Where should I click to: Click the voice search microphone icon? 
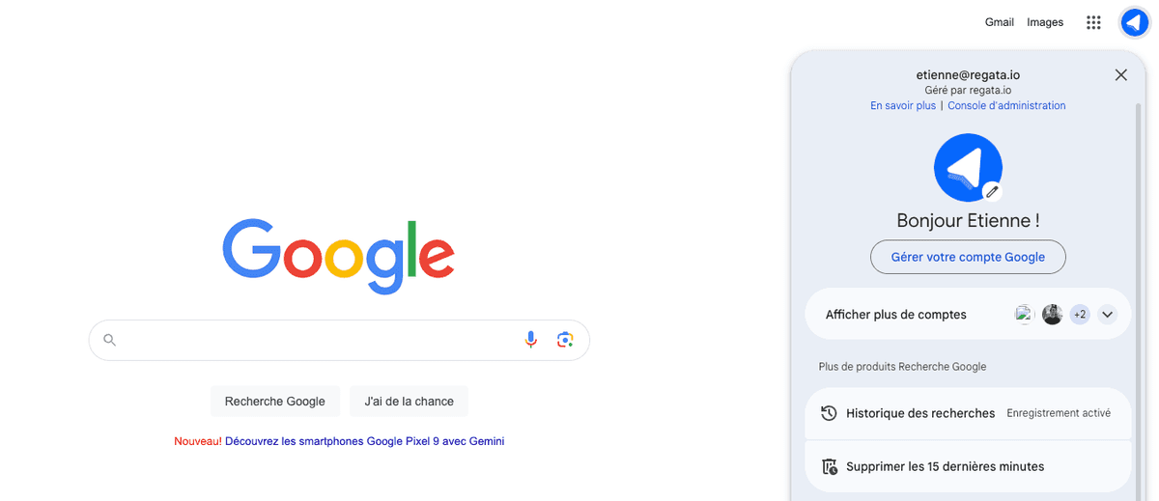pos(530,340)
